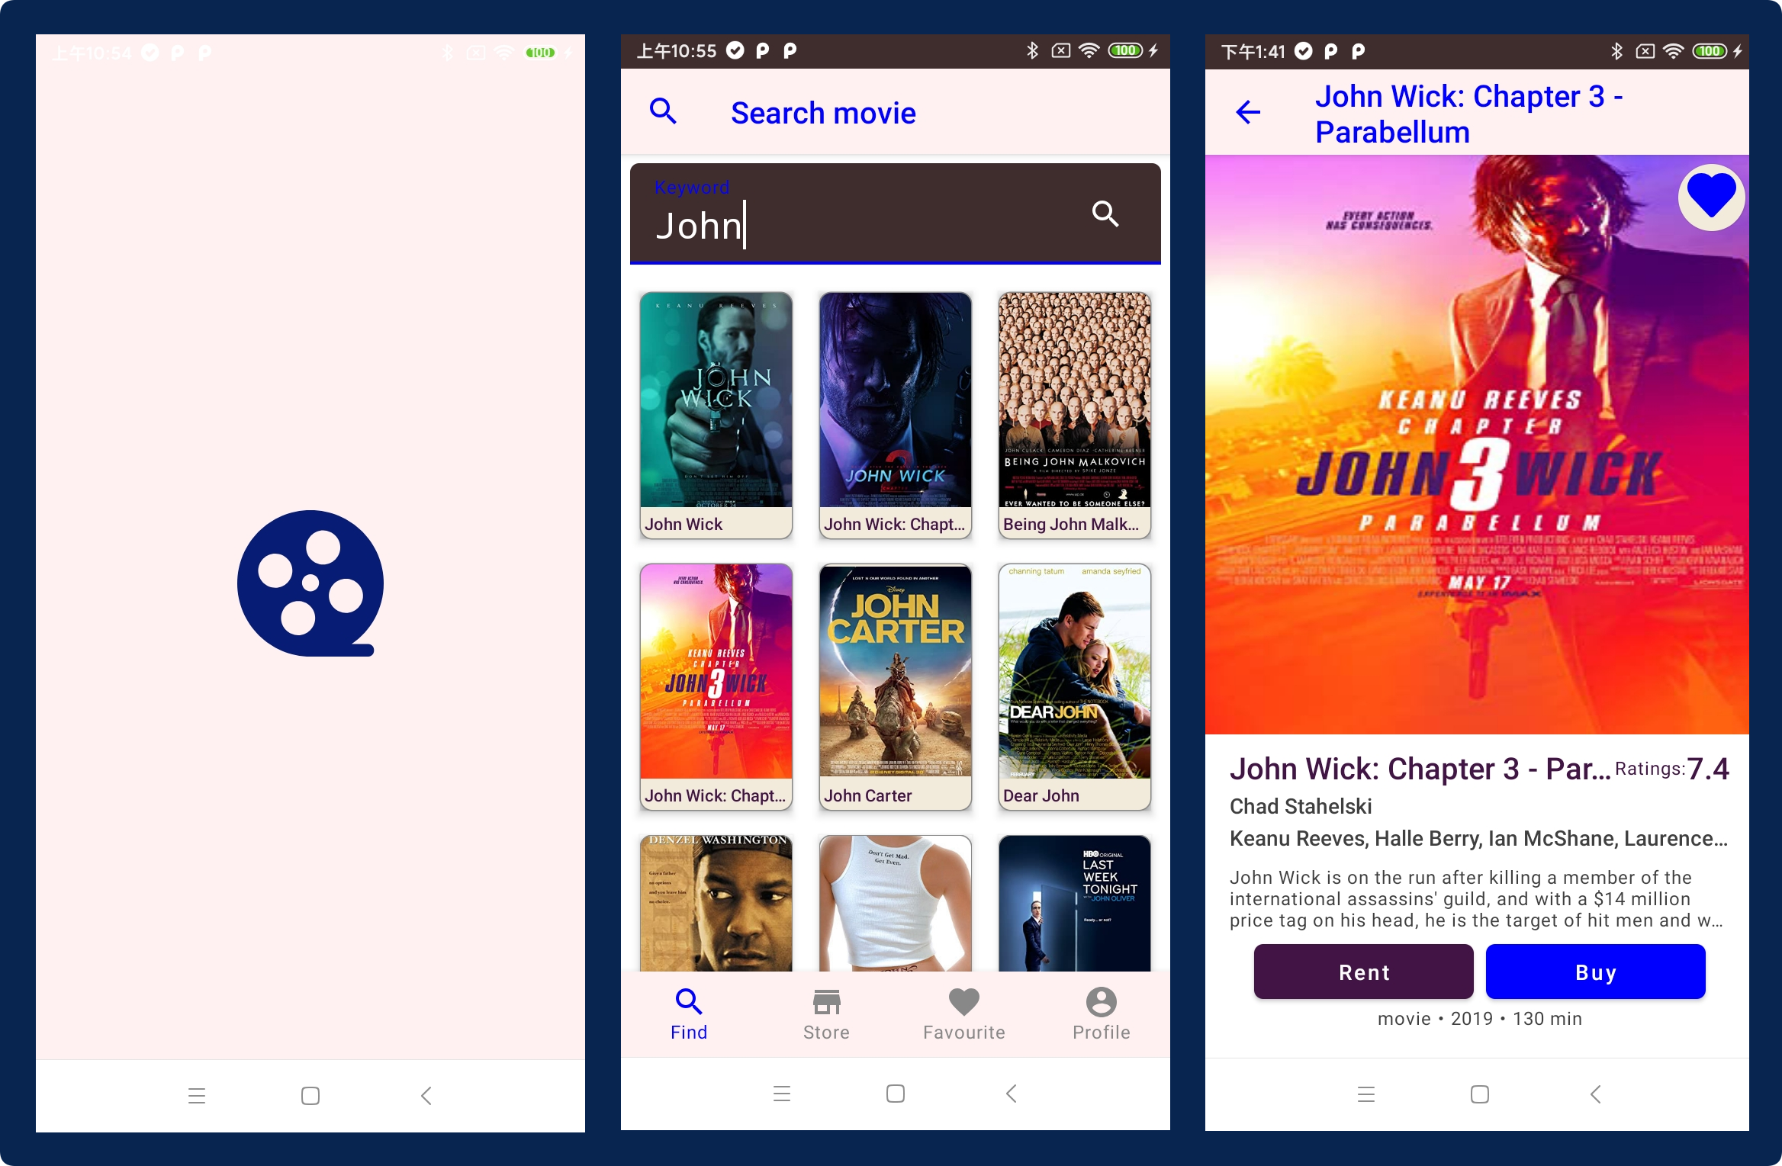Click the back arrow icon
Screen dimensions: 1782x1166
[x=1247, y=112]
